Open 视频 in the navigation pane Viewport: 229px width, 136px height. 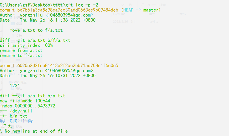19,126
